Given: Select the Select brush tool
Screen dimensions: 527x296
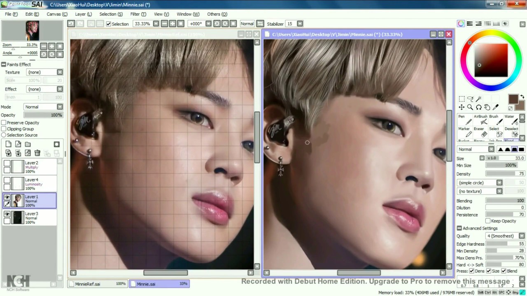Looking at the screenshot, I should (495, 132).
